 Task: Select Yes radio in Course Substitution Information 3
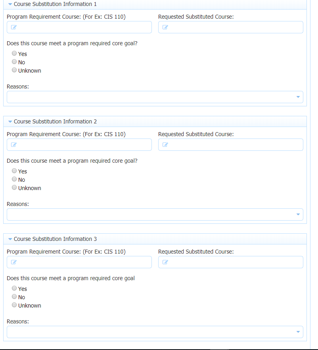[x=14, y=288]
